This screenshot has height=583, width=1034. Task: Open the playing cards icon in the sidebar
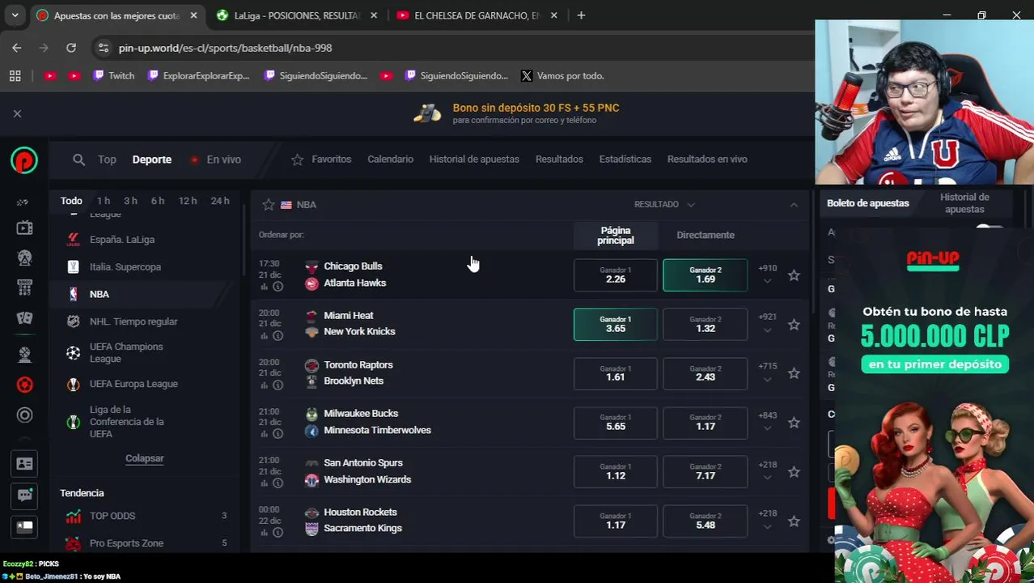point(24,318)
